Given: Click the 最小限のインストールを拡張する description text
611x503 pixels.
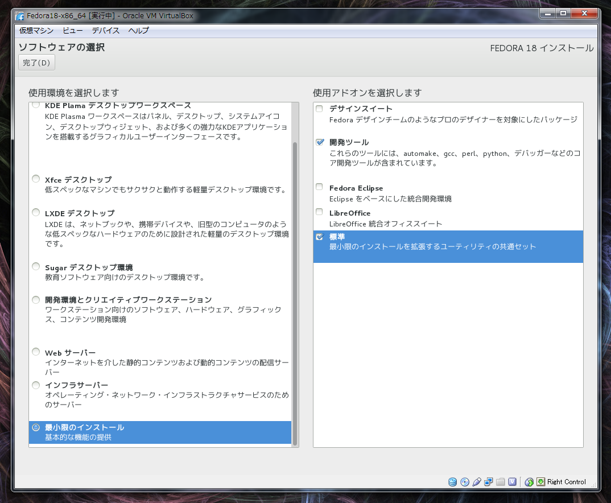Looking at the screenshot, I should (432, 246).
